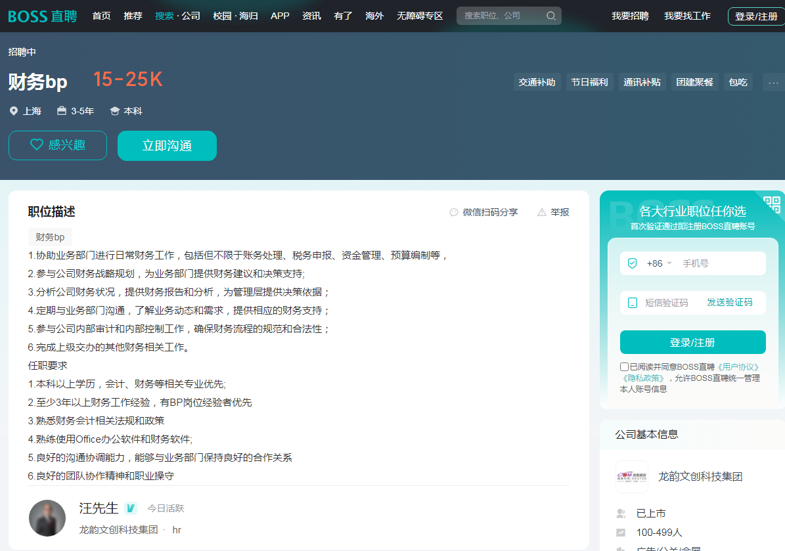785x551 pixels.
Task: Click the heart icon inside 感兴趣 button
Action: click(37, 145)
